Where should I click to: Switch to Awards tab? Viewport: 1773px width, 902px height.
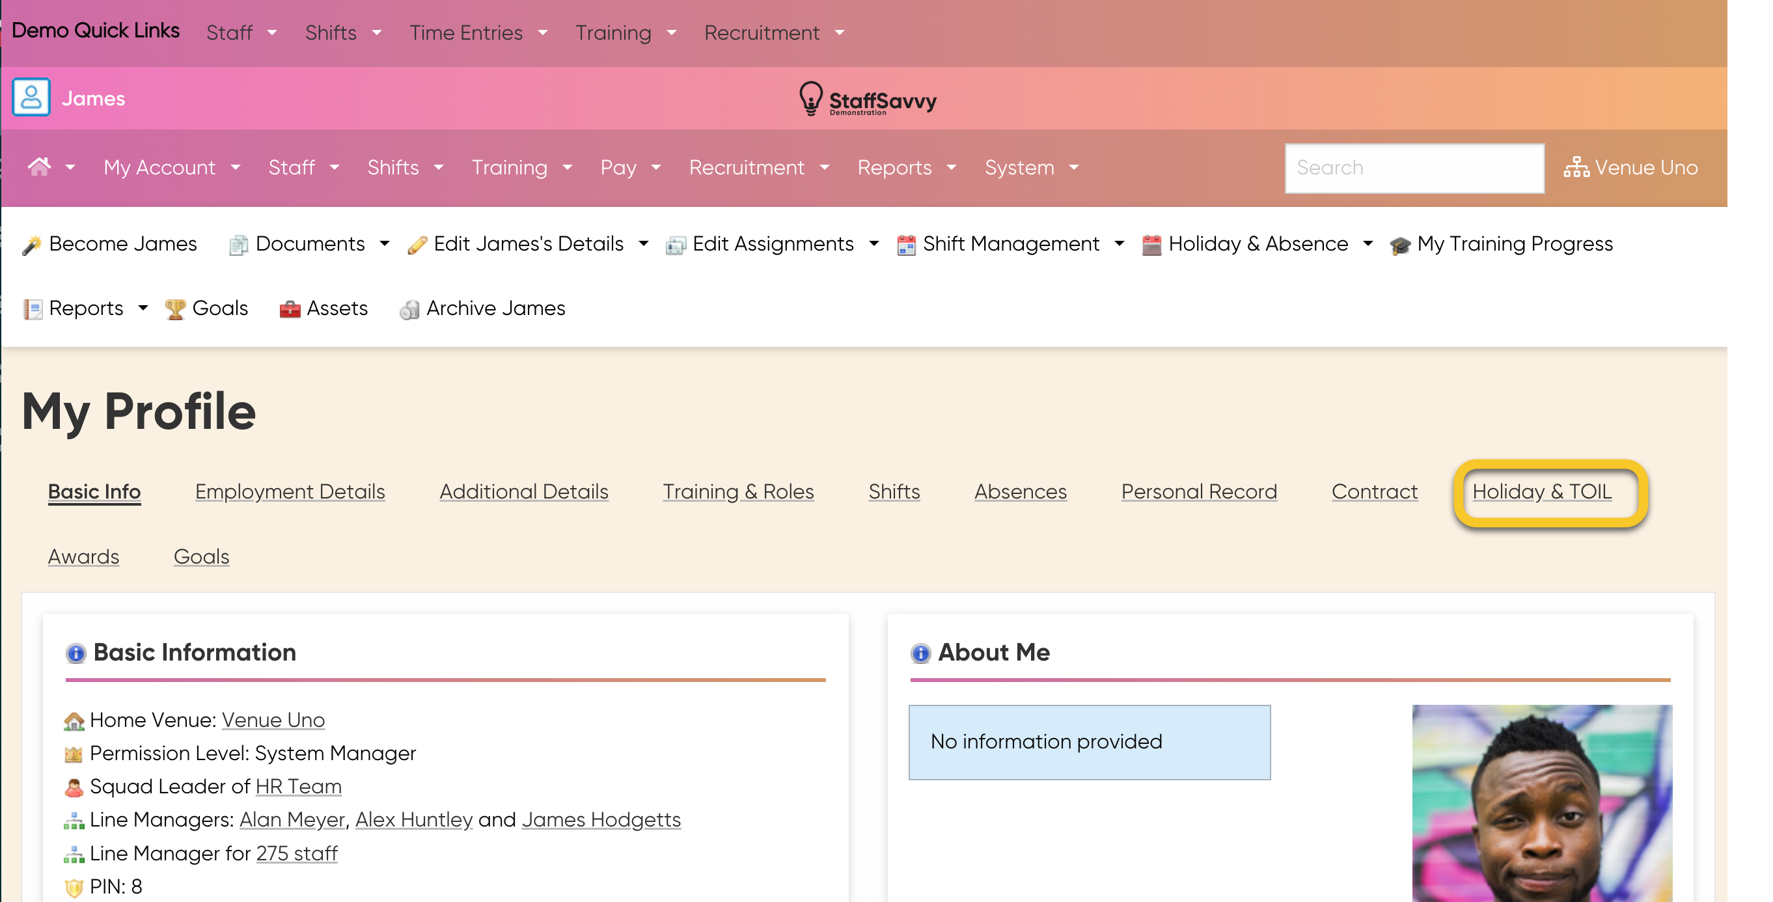[x=83, y=556]
